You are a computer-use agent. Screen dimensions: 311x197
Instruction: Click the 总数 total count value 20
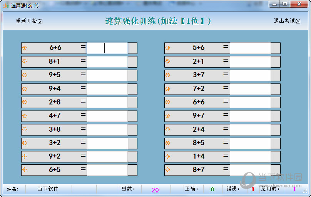click(x=155, y=190)
